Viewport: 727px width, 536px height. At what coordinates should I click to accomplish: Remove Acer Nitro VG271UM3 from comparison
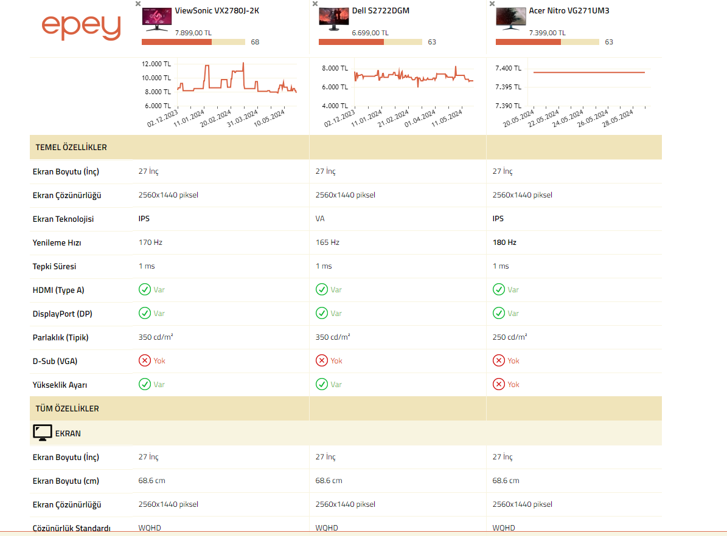click(492, 4)
